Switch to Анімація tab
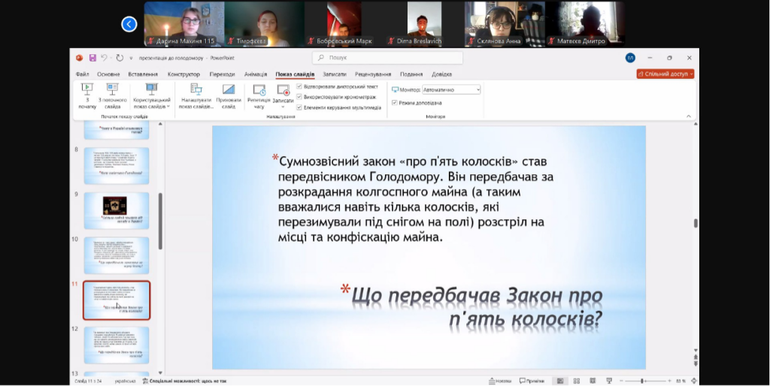 [x=256, y=74]
